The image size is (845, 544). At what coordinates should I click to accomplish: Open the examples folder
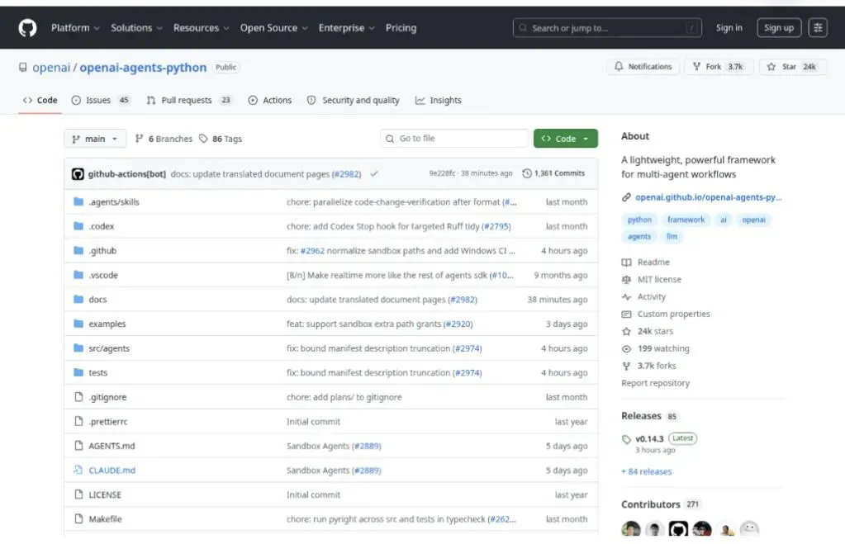point(107,324)
